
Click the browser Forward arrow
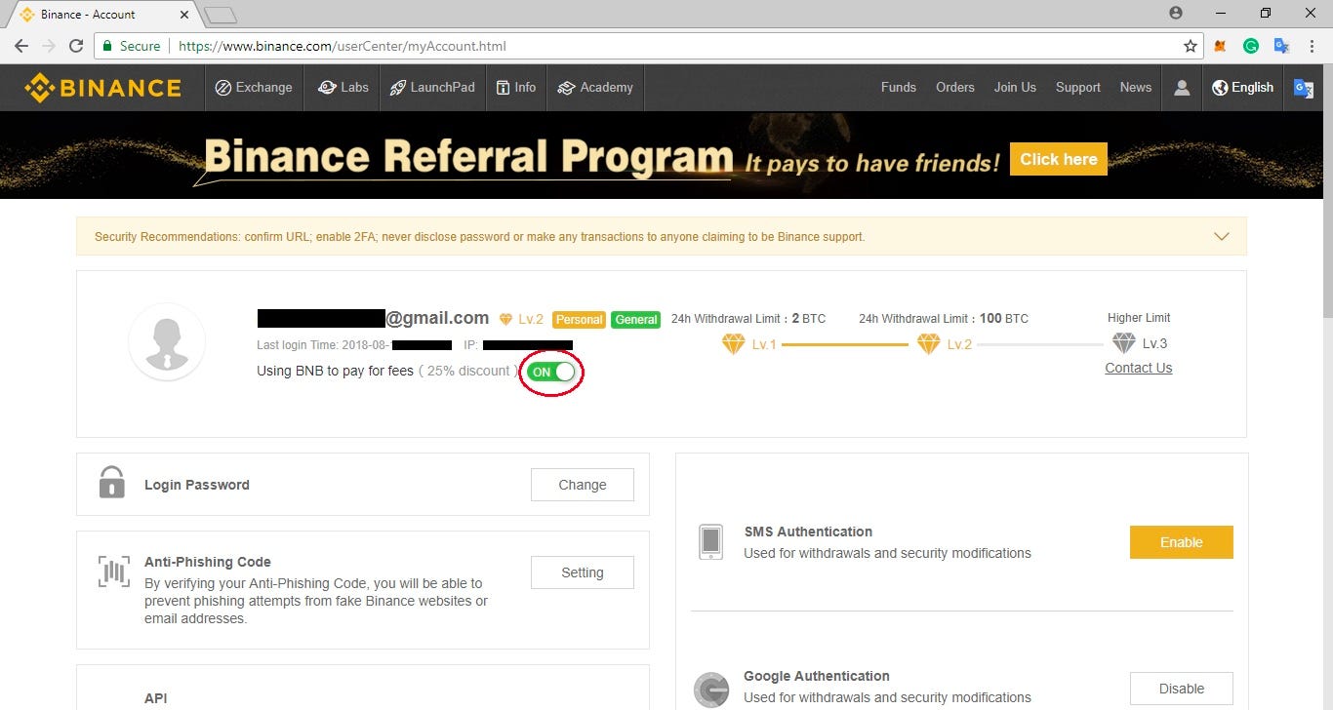point(48,46)
